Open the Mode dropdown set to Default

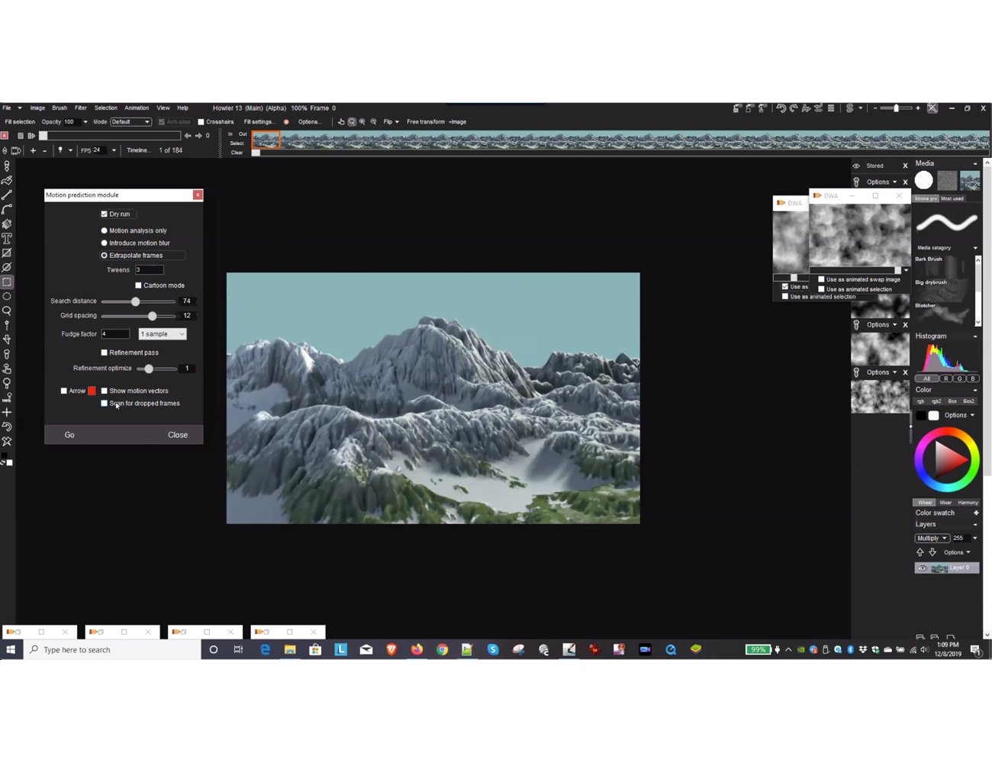(130, 121)
